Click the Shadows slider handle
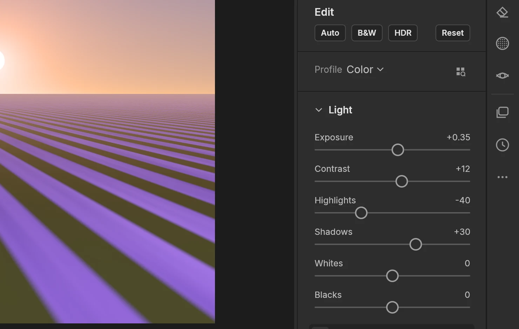The width and height of the screenshot is (519, 329). [416, 244]
